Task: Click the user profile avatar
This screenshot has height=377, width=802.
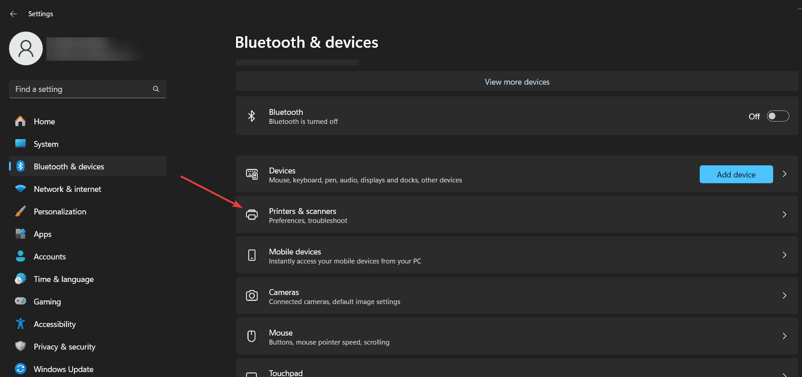Action: pos(26,49)
